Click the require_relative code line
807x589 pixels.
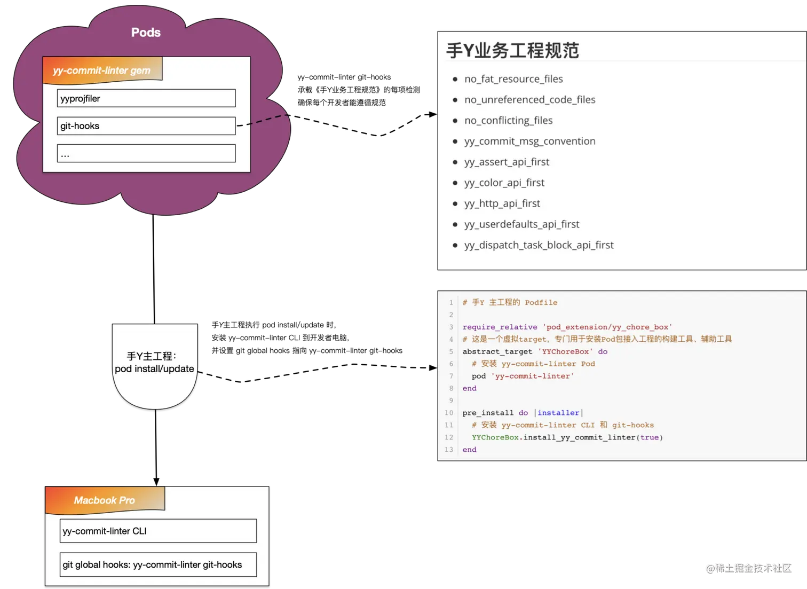click(567, 327)
